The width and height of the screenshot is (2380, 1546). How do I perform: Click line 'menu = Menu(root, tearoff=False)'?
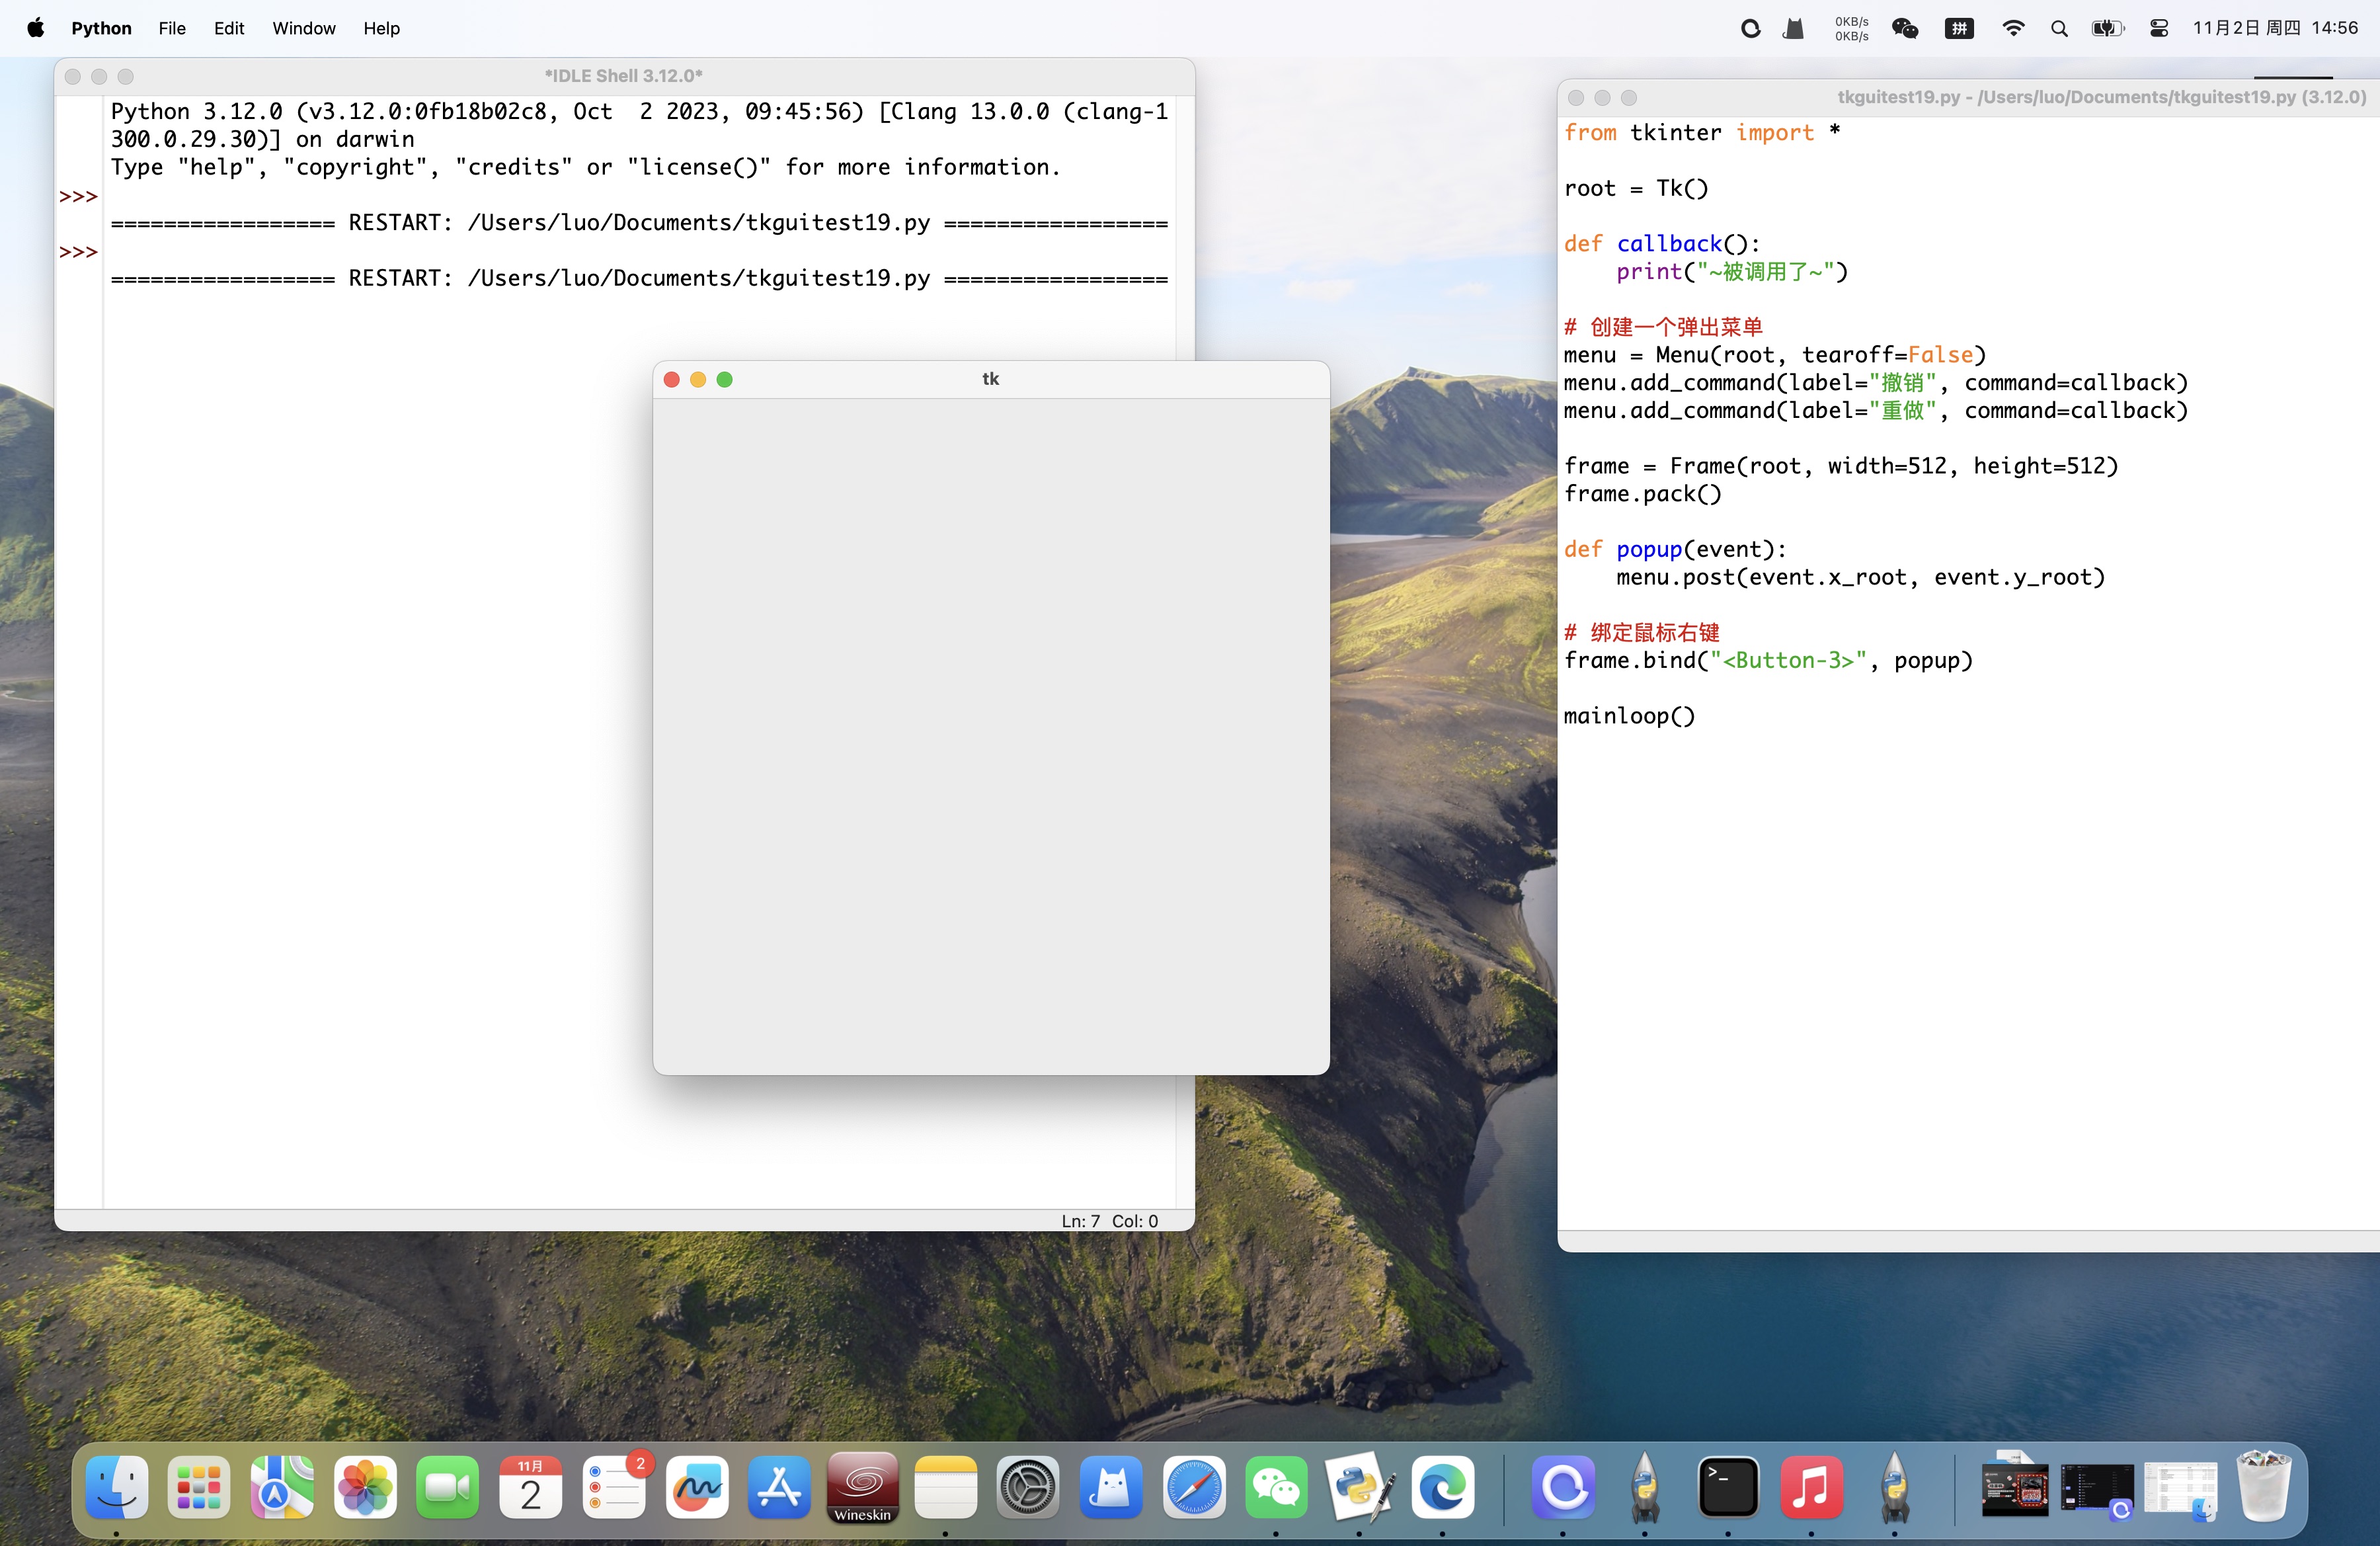click(x=1775, y=355)
